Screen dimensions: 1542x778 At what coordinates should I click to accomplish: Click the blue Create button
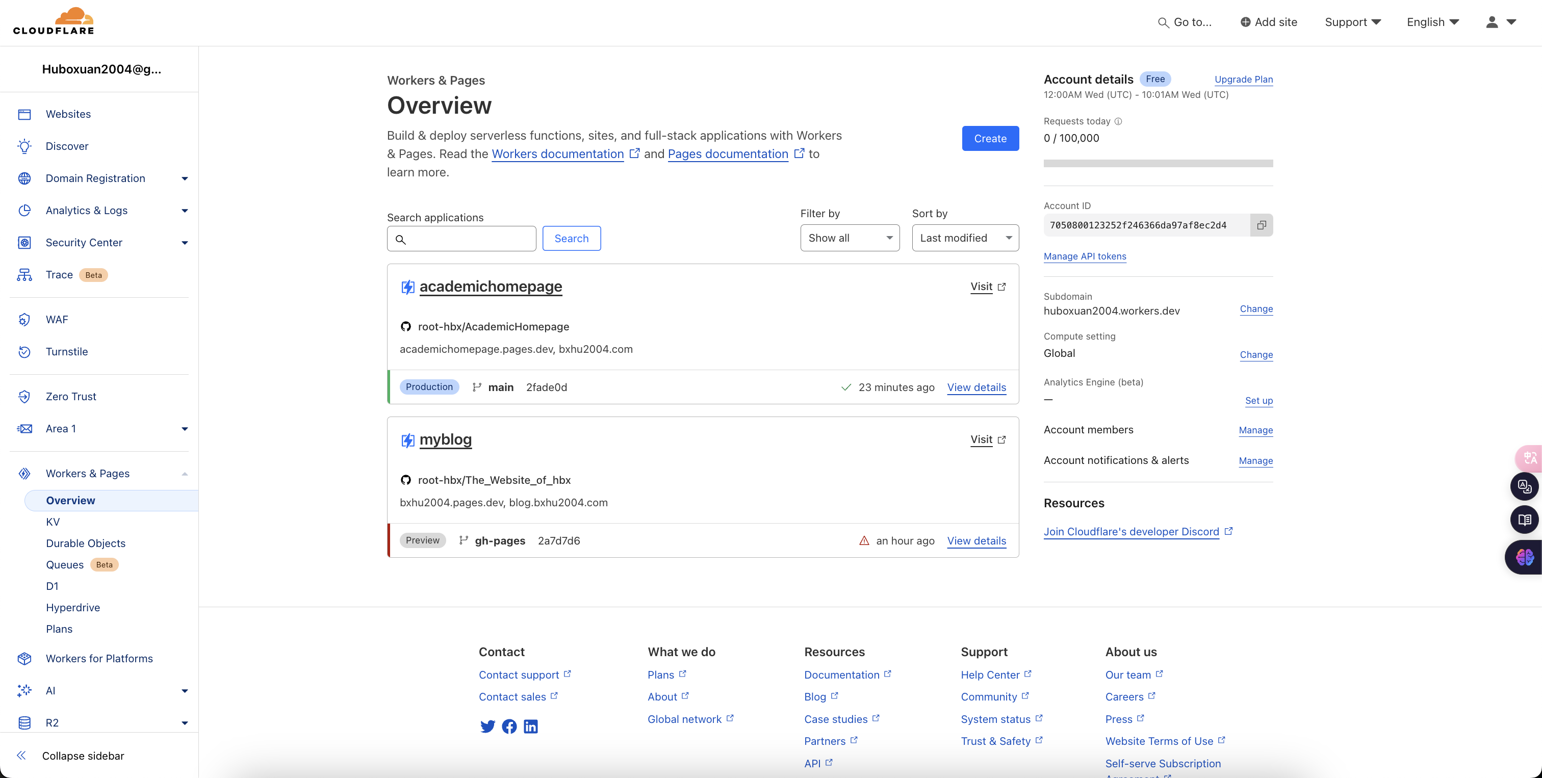coord(990,138)
